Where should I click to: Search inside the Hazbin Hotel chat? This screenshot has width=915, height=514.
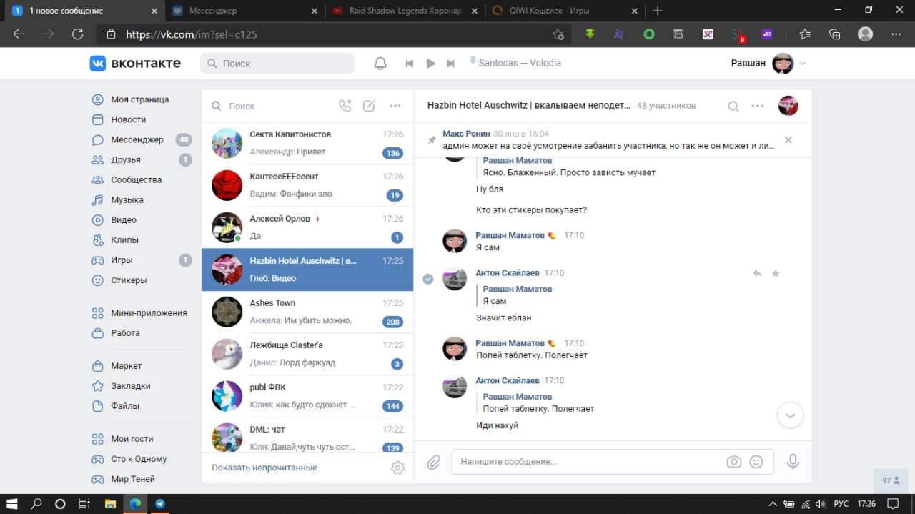tap(733, 107)
